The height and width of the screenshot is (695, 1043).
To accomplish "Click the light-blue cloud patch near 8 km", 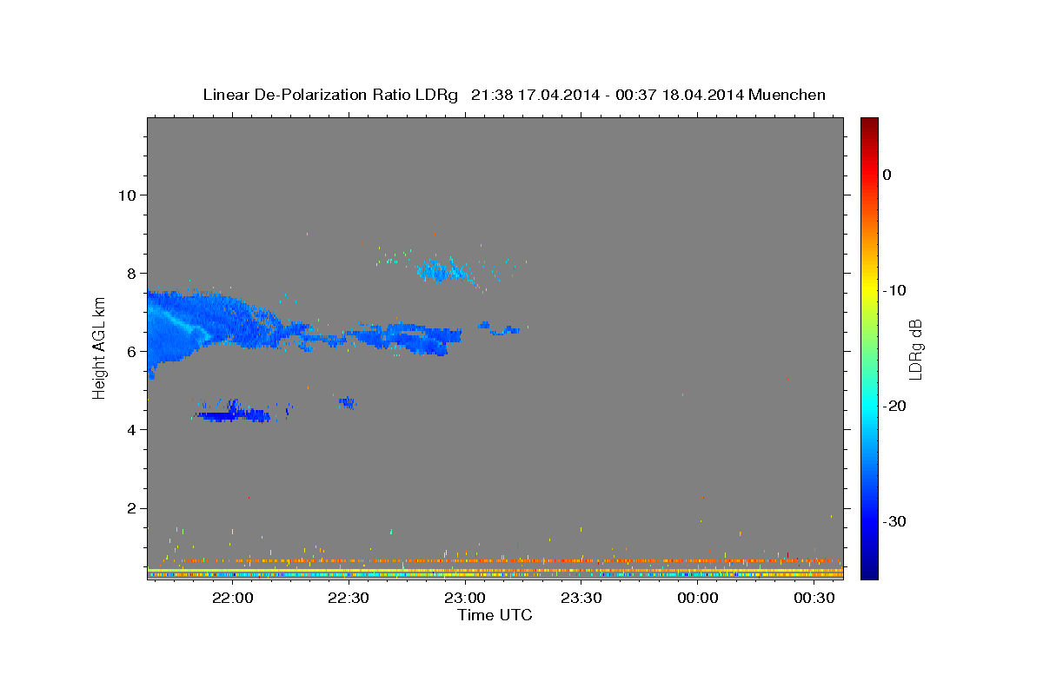I will pos(442,271).
